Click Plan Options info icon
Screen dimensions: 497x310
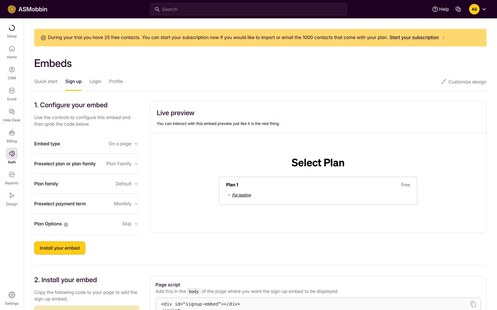(66, 224)
